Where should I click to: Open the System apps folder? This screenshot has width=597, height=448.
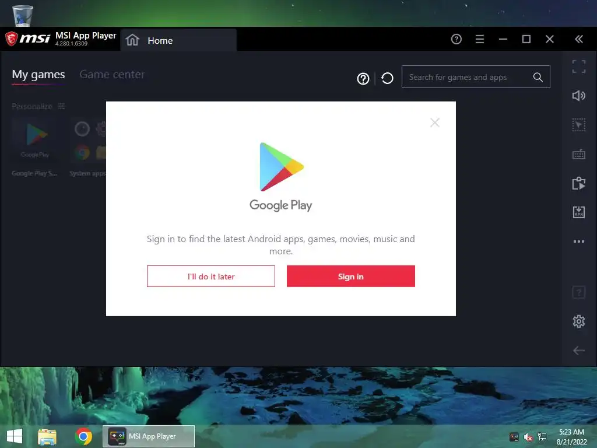tap(87, 147)
